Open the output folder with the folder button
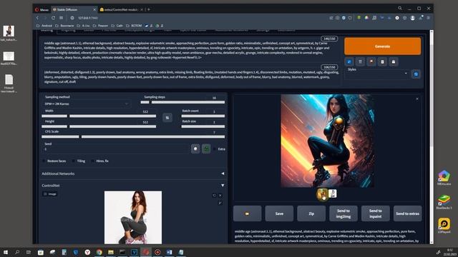Viewport: 458px width, 257px height. (x=247, y=213)
